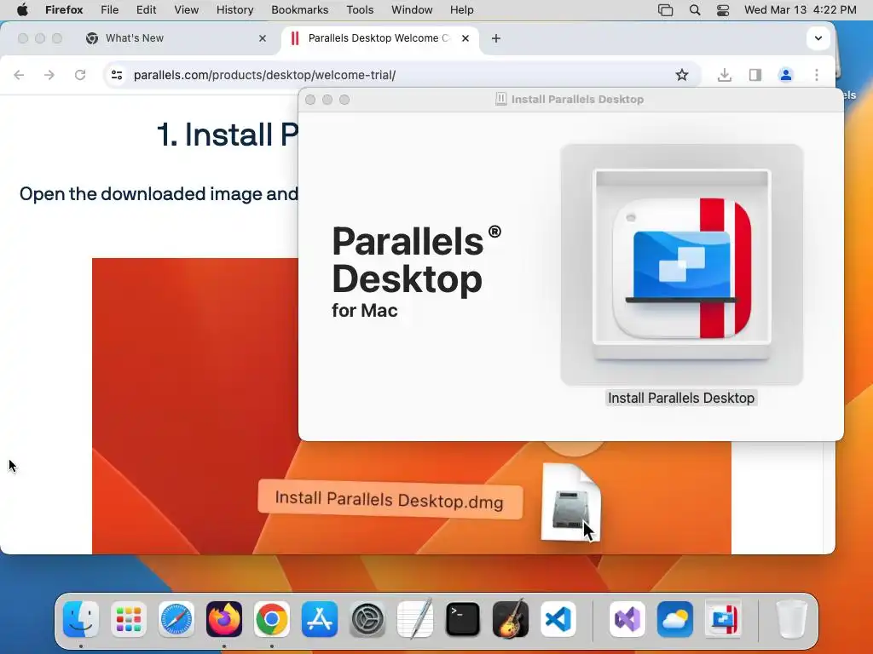The height and width of the screenshot is (654, 873).
Task: Click the Install Parallels Desktop.dmg label
Action: click(390, 499)
